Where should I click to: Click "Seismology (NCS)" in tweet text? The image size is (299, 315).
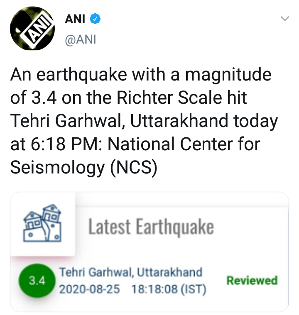pos(83,167)
